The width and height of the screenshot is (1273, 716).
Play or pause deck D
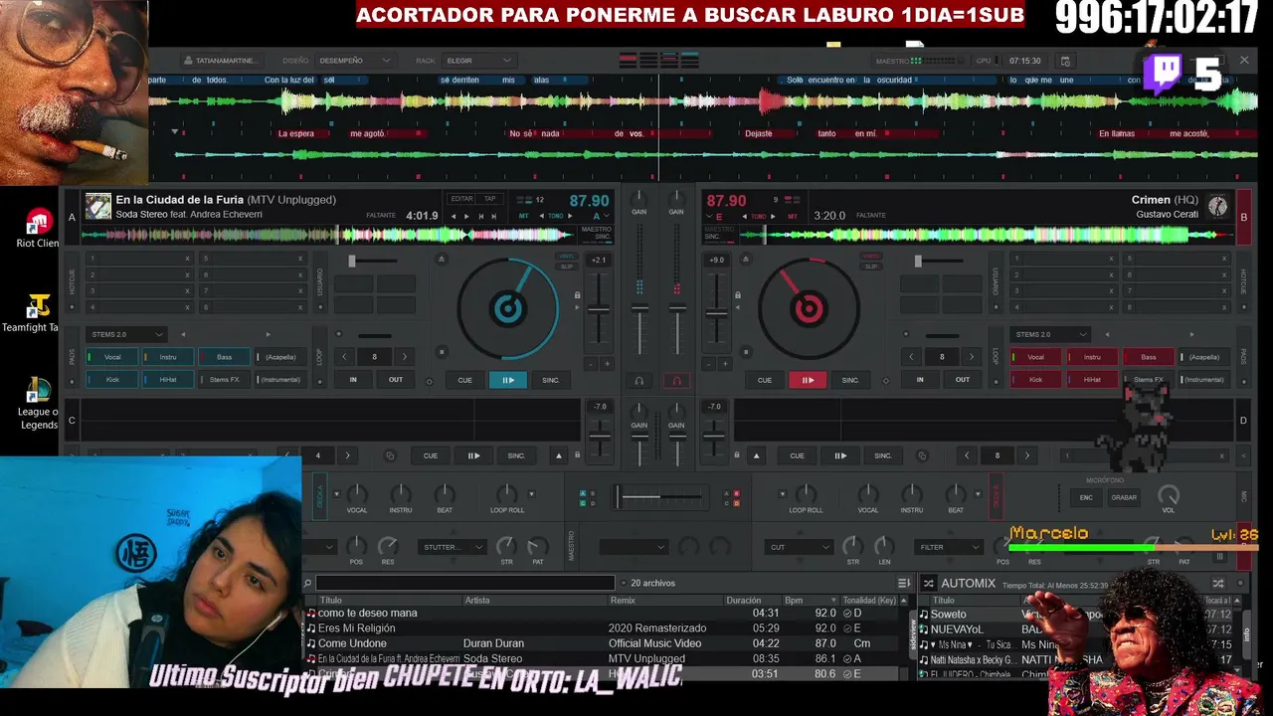840,455
